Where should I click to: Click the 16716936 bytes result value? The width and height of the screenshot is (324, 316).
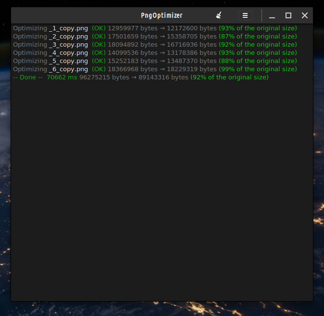[x=192, y=45]
